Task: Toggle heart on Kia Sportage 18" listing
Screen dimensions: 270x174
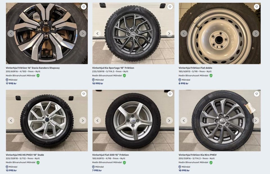Action: click(x=170, y=7)
